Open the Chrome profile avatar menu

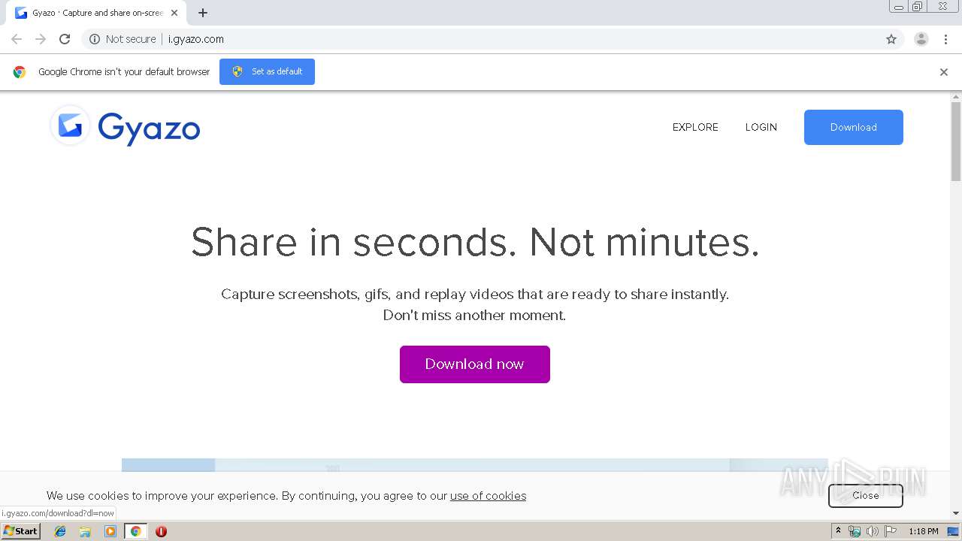pos(921,39)
